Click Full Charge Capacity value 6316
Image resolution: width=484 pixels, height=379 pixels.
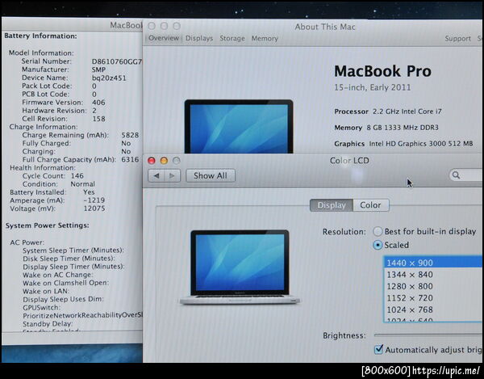(130, 159)
